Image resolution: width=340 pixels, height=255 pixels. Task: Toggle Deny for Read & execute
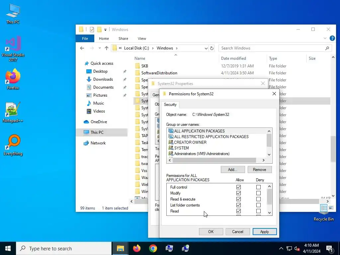(x=258, y=199)
